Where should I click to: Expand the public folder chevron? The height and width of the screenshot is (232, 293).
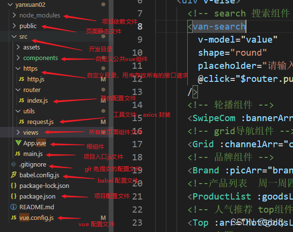14,26
